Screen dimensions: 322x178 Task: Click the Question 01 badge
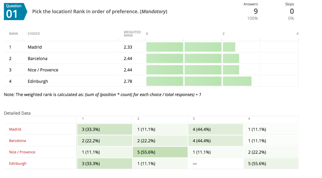[15, 12]
